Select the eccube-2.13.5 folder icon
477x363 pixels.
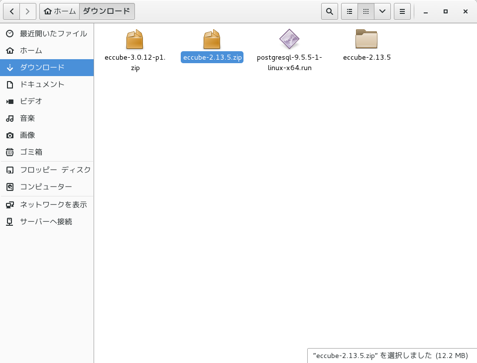(366, 39)
